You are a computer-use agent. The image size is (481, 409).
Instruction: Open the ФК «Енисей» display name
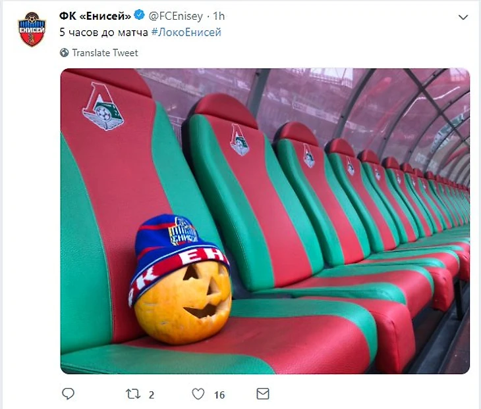pyautogui.click(x=95, y=15)
